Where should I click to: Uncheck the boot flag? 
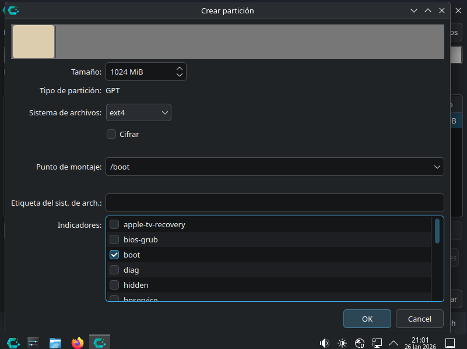click(x=114, y=255)
